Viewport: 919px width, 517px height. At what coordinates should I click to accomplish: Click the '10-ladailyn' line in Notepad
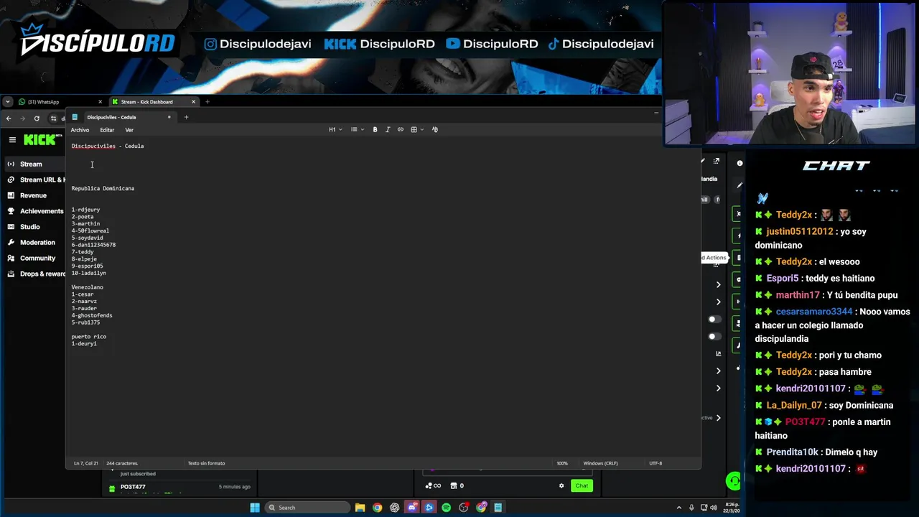click(88, 274)
